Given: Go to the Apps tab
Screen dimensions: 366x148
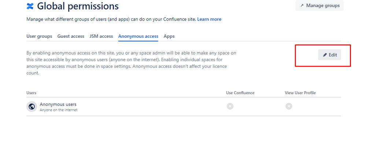Looking at the screenshot, I should 169,36.
